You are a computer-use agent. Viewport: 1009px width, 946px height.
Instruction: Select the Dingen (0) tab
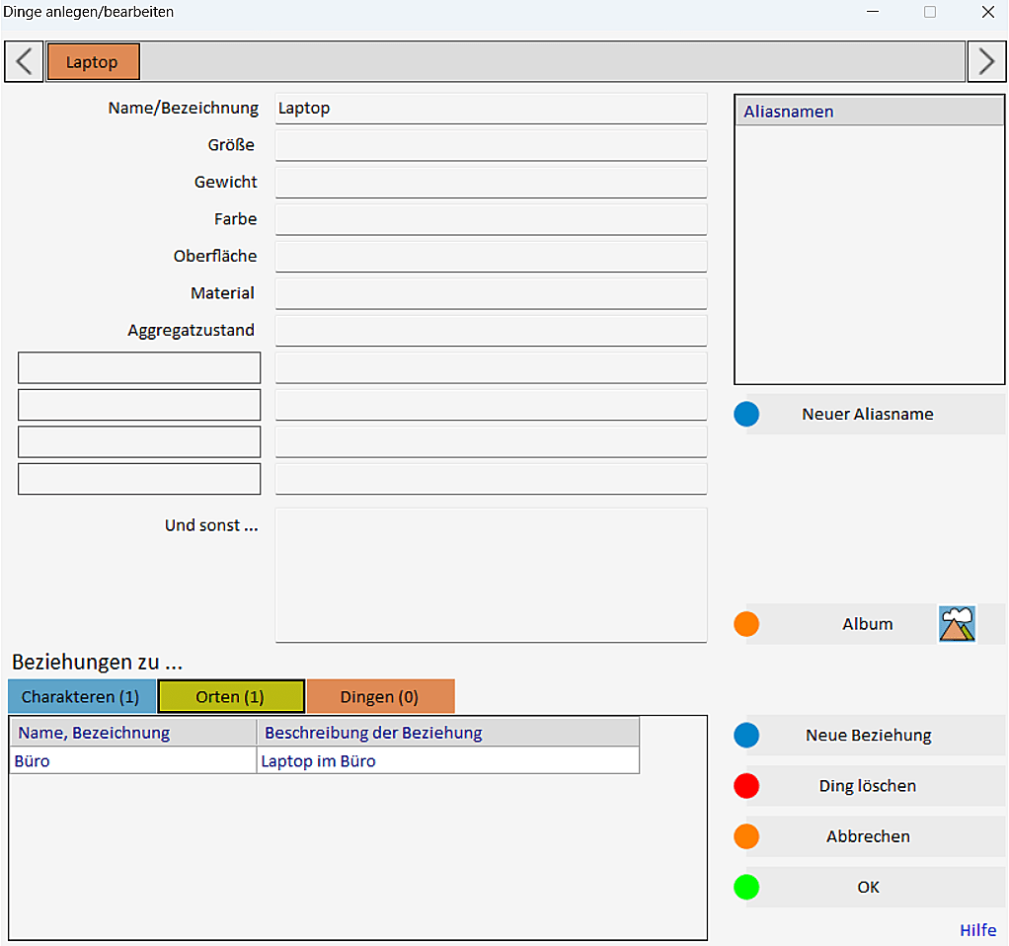click(x=380, y=697)
